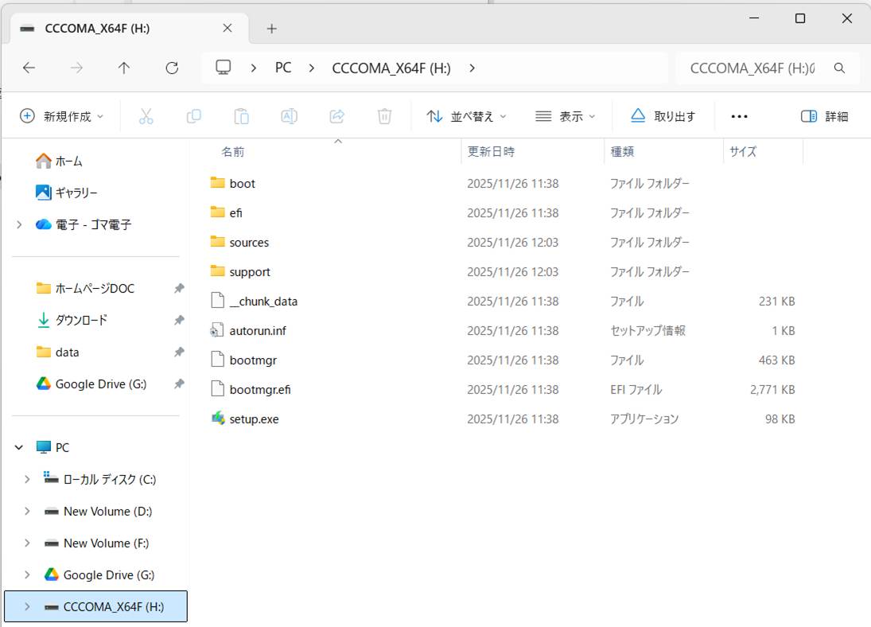The image size is (871, 627).
Task: Expand the ローカル ディスク (C:) tree node
Action: pyautogui.click(x=27, y=479)
